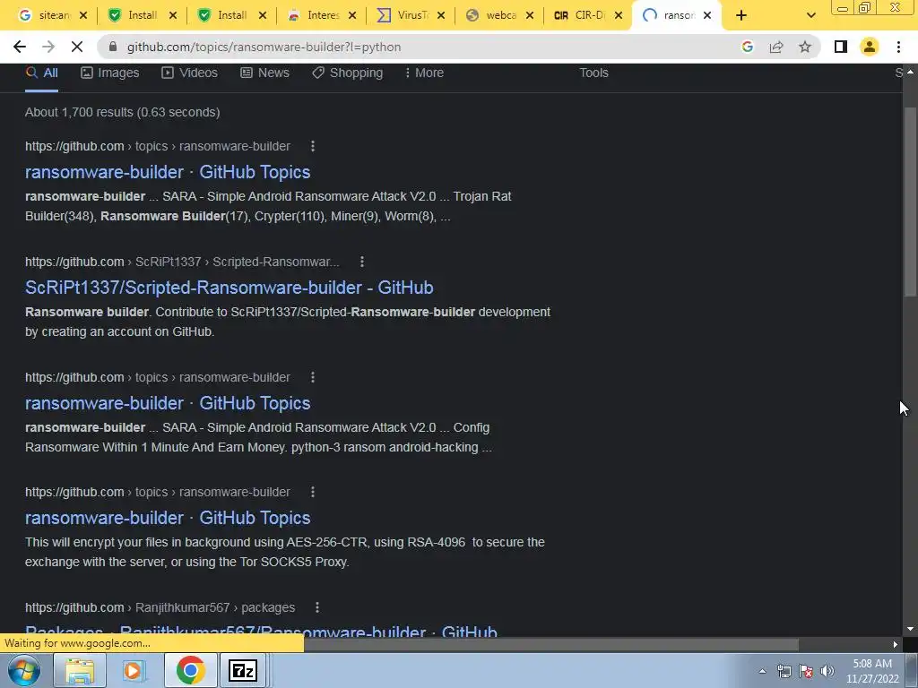This screenshot has width=918, height=688.
Task: Select the Videos search filter
Action: tap(190, 73)
